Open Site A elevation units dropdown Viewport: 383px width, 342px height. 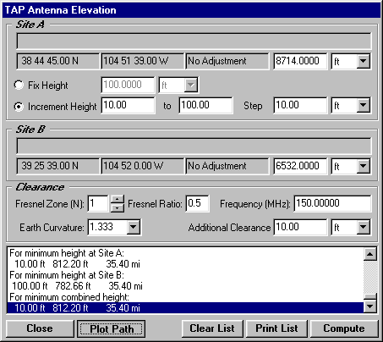click(x=364, y=61)
